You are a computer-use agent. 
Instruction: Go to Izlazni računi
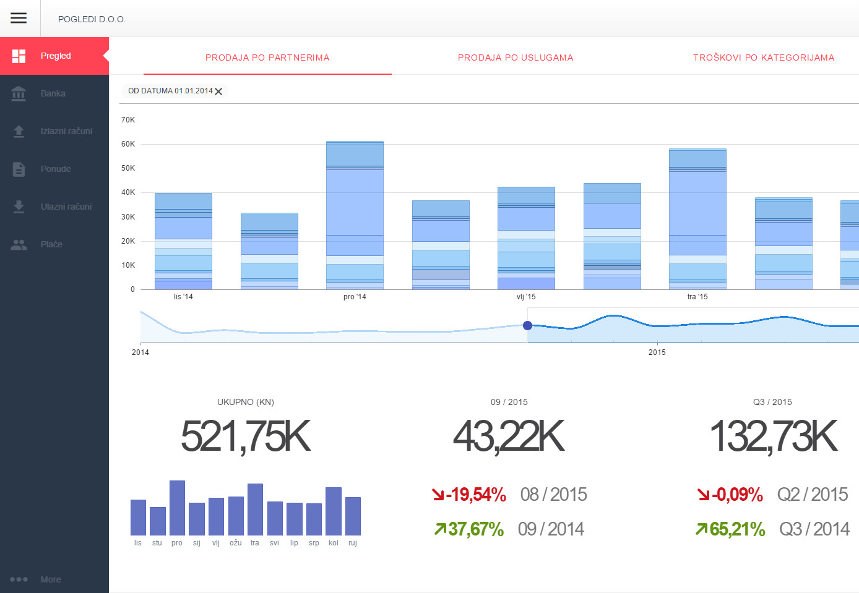coord(54,131)
